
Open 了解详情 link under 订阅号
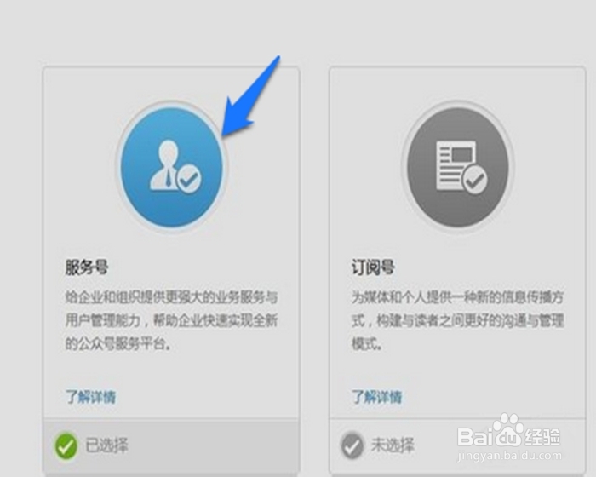[376, 397]
